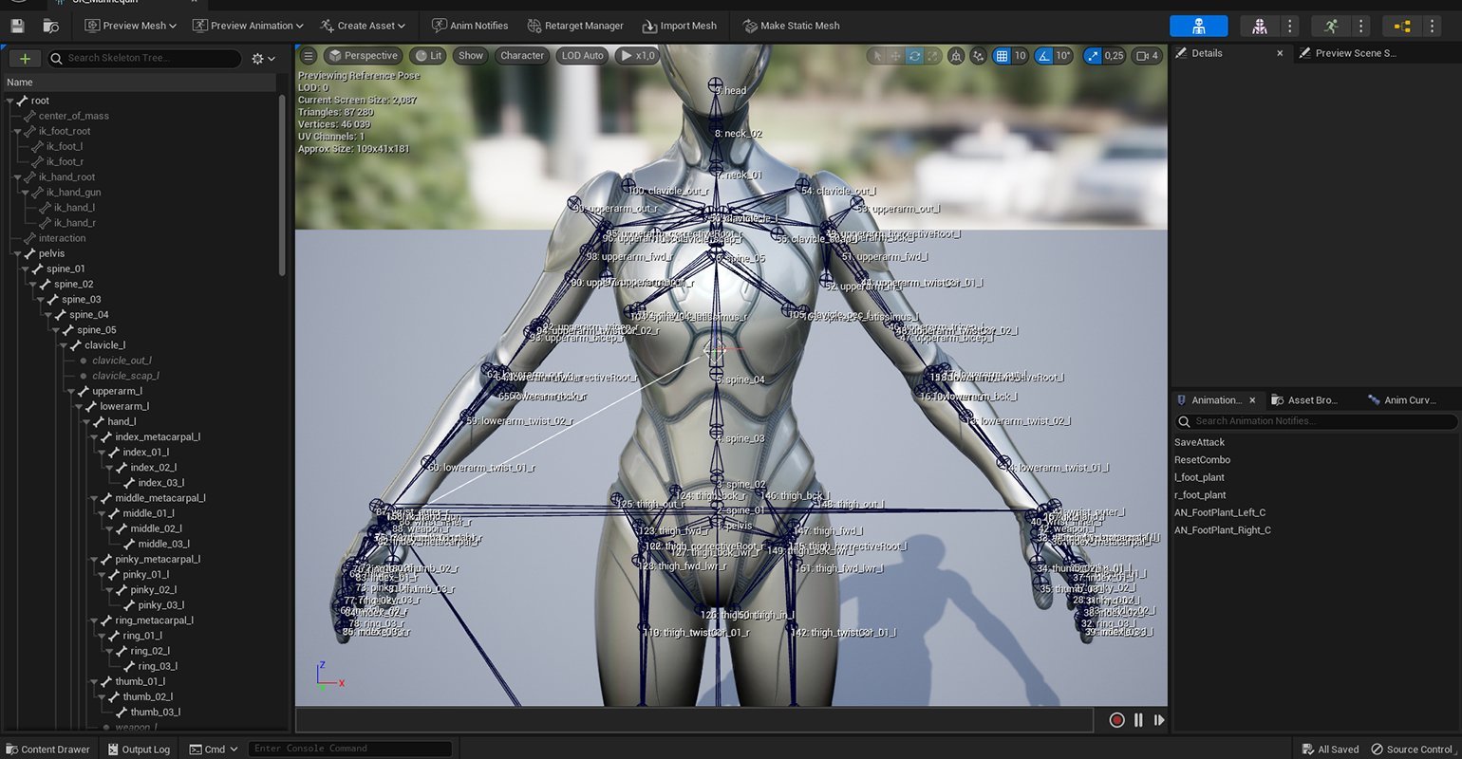Open the Cmd console type dropdown

[215, 749]
